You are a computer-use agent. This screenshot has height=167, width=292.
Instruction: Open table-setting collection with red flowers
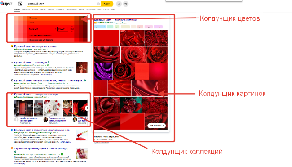(x=53, y=108)
